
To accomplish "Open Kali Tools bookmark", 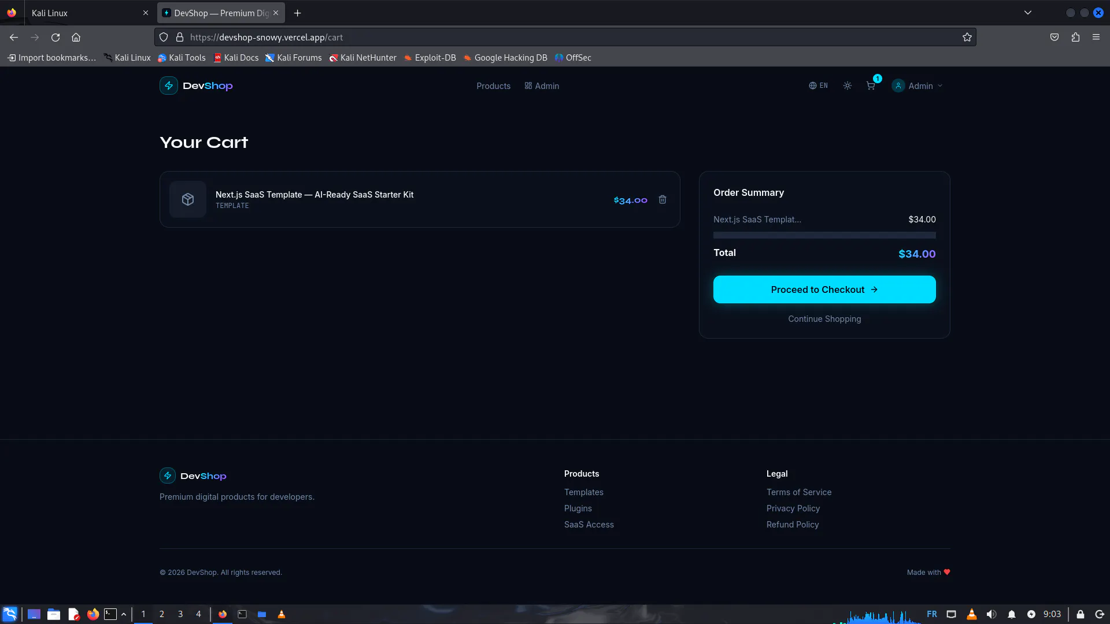I will (182, 58).
